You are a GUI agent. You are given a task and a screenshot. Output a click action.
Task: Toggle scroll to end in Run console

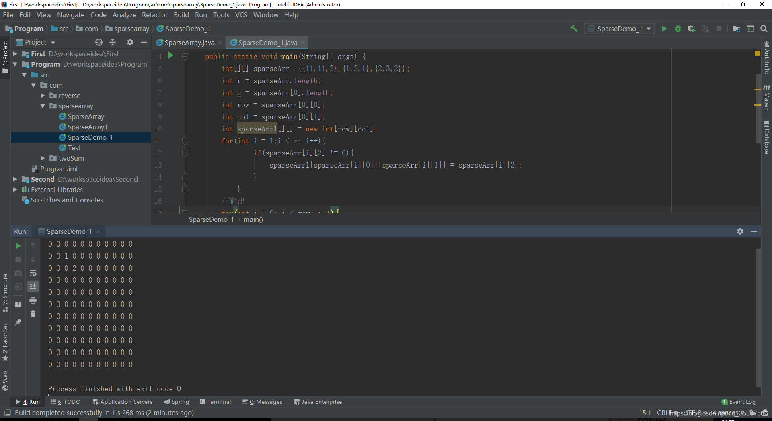pyautogui.click(x=33, y=286)
